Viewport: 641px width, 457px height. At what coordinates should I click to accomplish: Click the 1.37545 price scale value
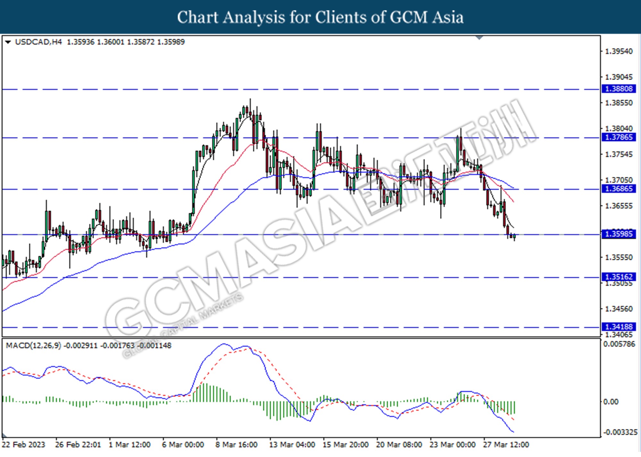pos(619,155)
